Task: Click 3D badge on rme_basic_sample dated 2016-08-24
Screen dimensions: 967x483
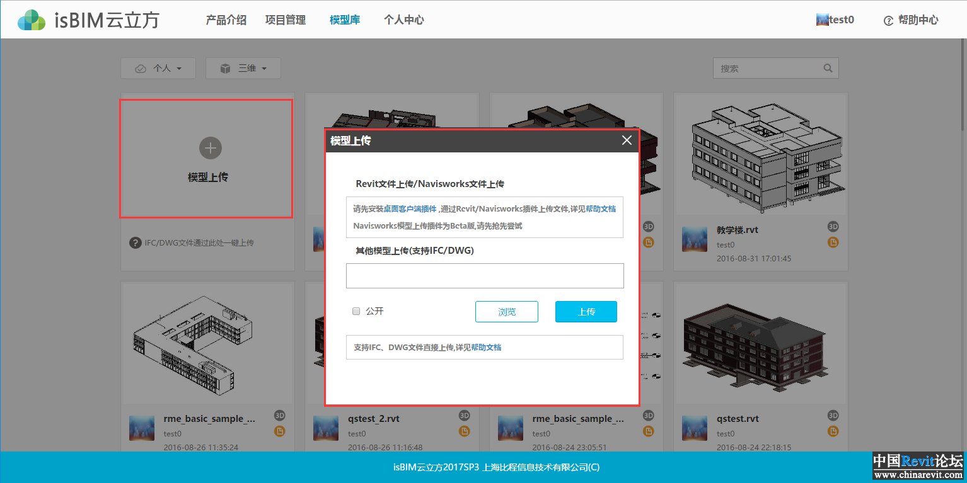Action: click(649, 416)
